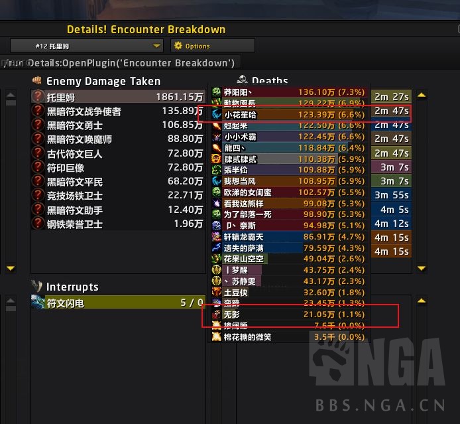Select the 轩辕龙霸天 damage bar
This screenshot has height=424, width=460.
pyautogui.click(x=290, y=237)
